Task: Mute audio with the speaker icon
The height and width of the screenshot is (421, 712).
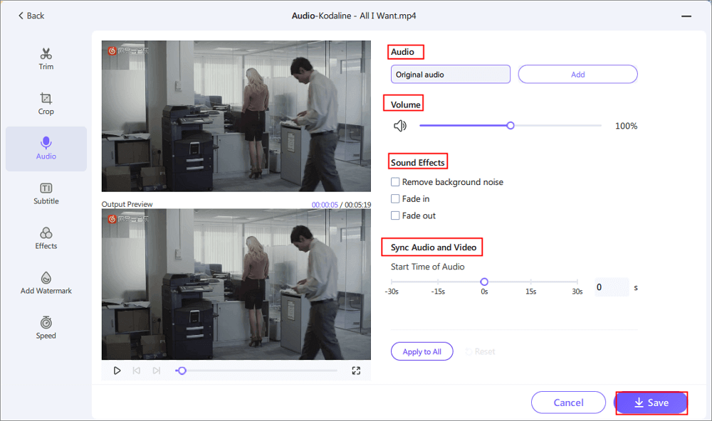Action: pyautogui.click(x=399, y=126)
